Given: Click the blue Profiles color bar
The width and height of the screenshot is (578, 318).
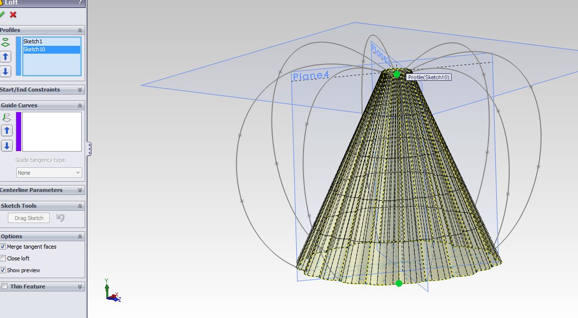Looking at the screenshot, I should coord(18,56).
